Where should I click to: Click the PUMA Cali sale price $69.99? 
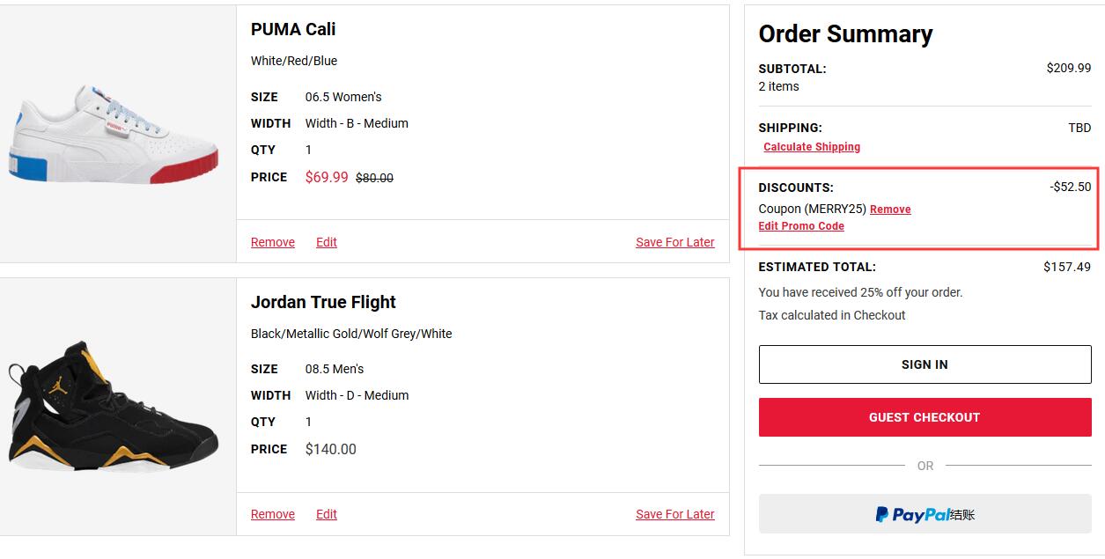click(327, 177)
